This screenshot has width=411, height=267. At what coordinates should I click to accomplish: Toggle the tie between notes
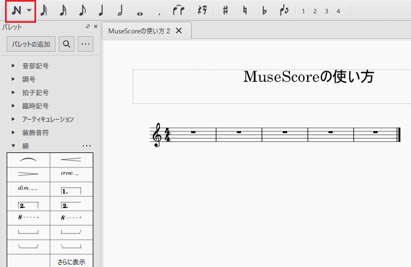coord(178,10)
